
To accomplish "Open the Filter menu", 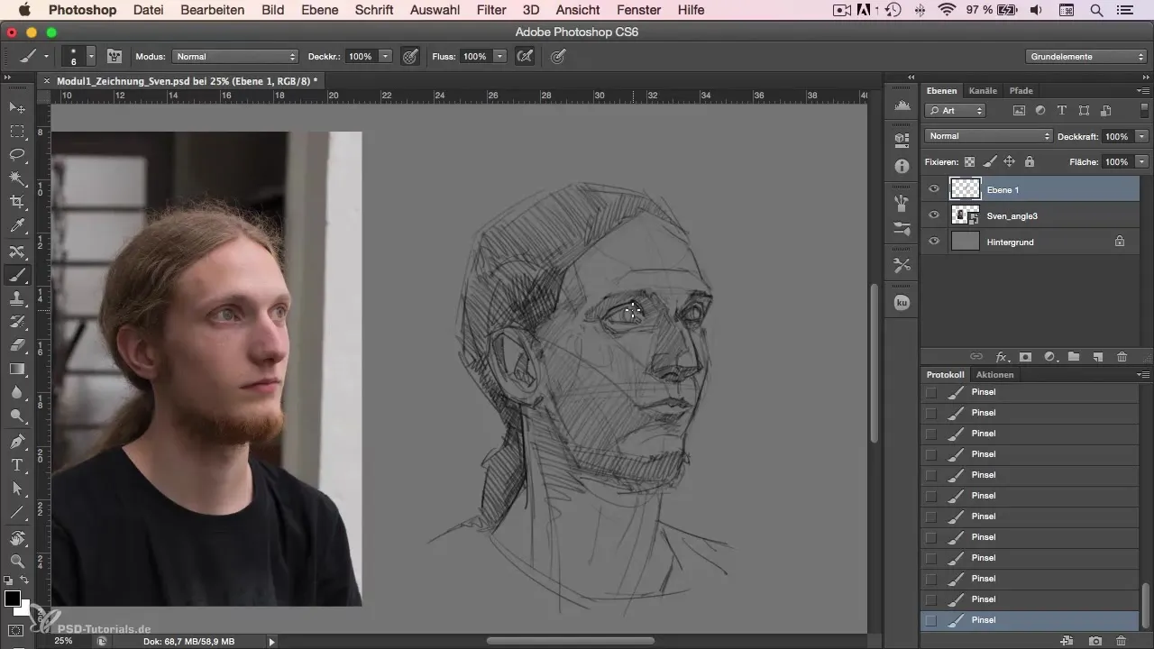I will 491,10.
